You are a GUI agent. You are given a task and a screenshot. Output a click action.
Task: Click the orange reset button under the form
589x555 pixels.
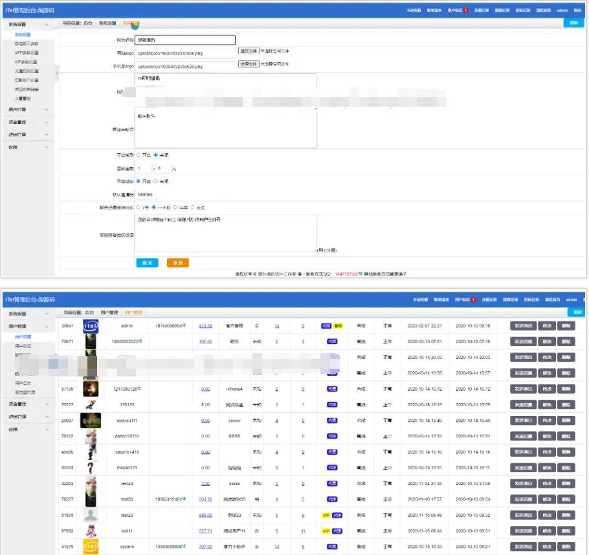tap(178, 263)
